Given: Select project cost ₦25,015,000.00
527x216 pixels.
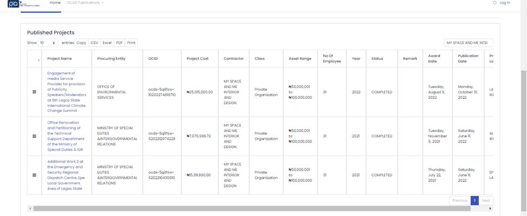Looking at the screenshot, I should [199, 92].
